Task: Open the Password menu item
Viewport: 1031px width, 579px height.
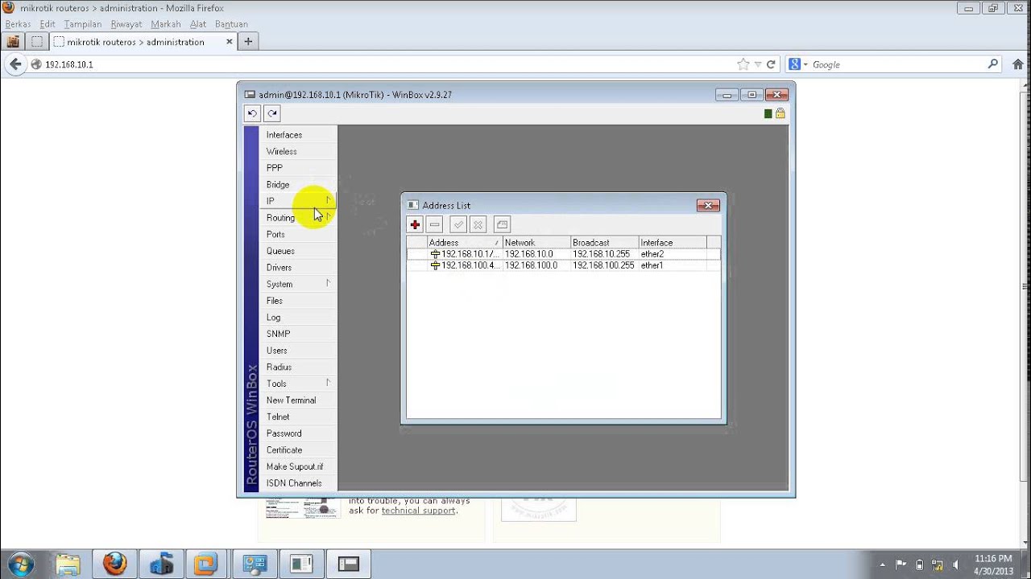Action: point(297,433)
